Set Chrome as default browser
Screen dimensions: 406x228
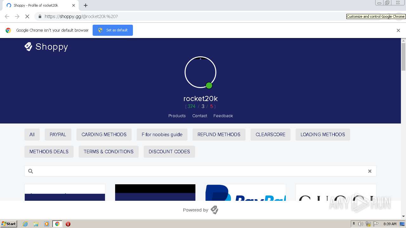pos(113,30)
